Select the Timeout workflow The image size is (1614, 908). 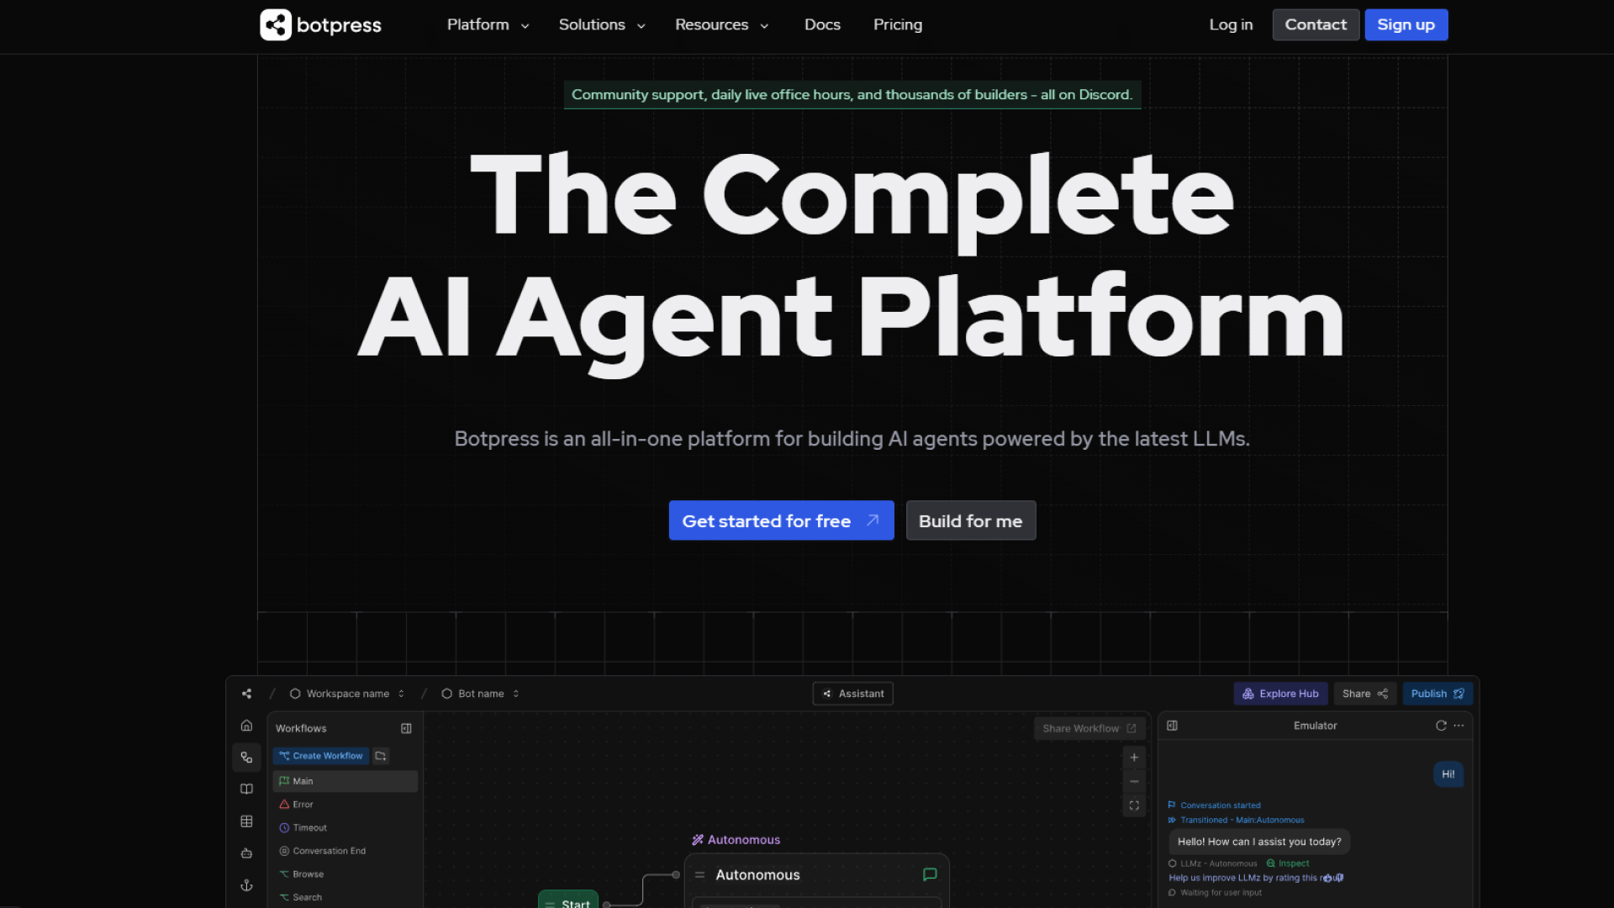pos(345,828)
